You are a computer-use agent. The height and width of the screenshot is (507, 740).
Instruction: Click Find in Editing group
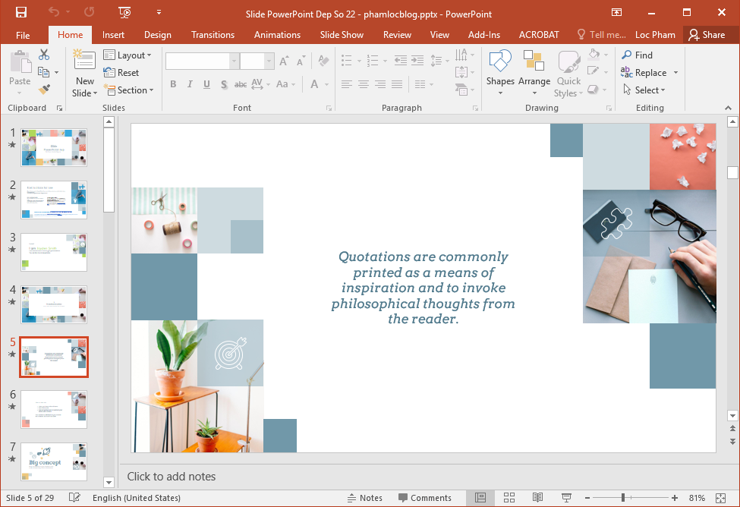click(x=637, y=55)
